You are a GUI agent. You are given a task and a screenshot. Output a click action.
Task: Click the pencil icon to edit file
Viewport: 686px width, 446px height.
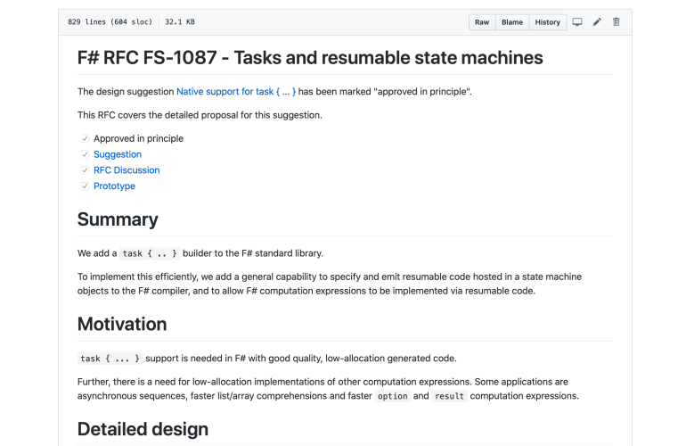coord(597,22)
